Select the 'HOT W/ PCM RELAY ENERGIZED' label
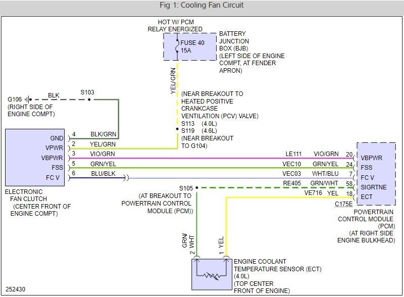The width and height of the screenshot is (404, 297). pos(175,26)
